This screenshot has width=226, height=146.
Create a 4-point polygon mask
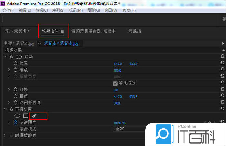pyautogui.click(x=26, y=116)
